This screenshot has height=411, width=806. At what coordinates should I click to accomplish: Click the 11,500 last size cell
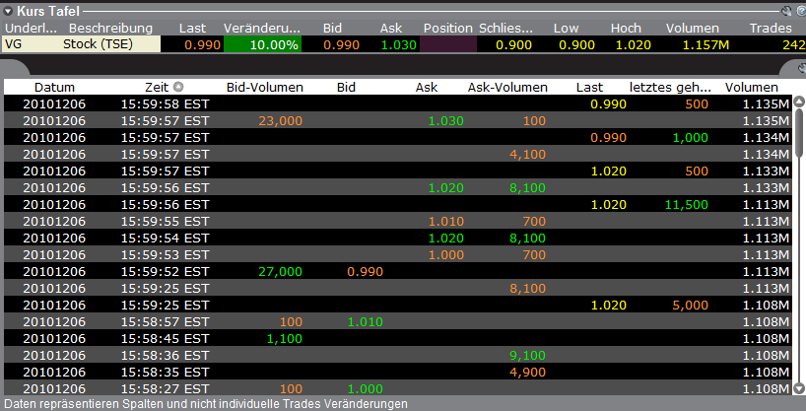tap(686, 205)
